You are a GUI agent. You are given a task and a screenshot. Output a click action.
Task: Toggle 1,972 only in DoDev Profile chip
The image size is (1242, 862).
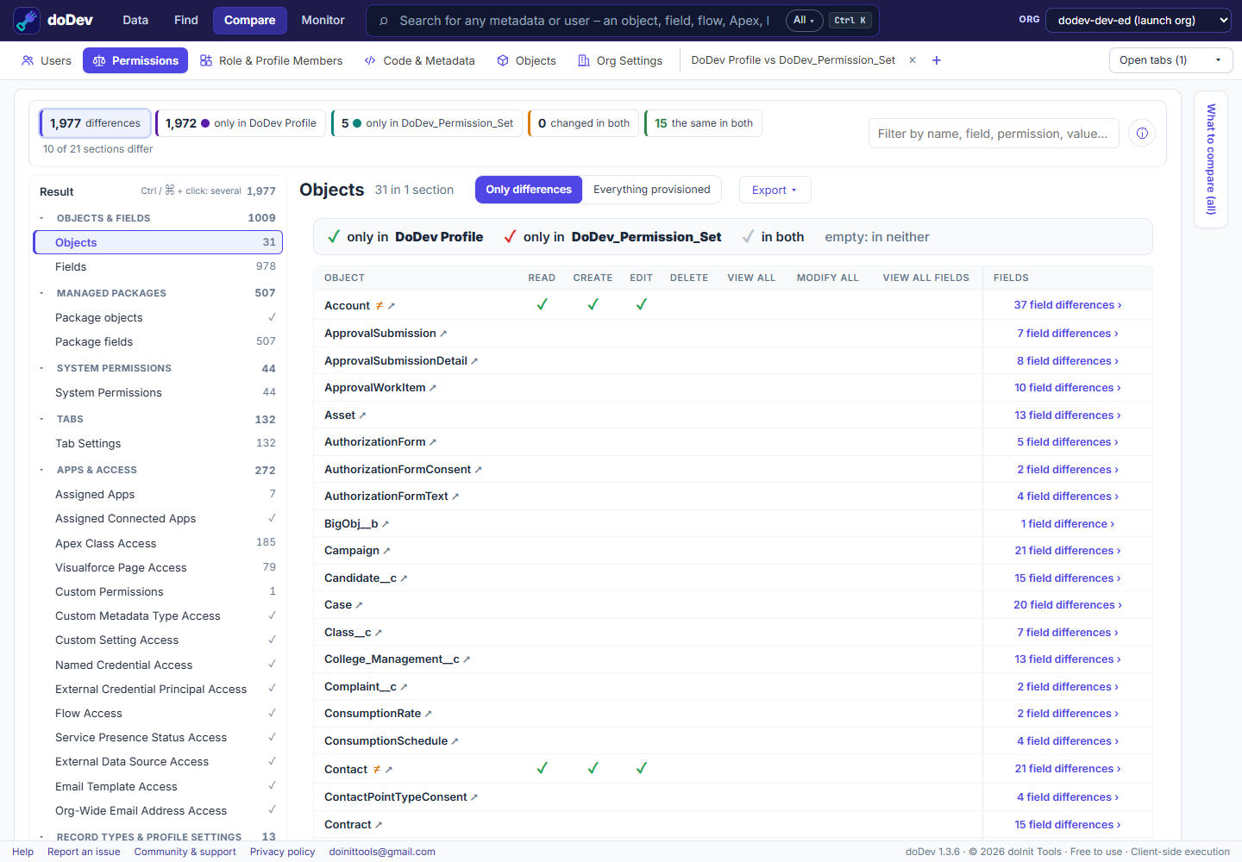point(241,123)
